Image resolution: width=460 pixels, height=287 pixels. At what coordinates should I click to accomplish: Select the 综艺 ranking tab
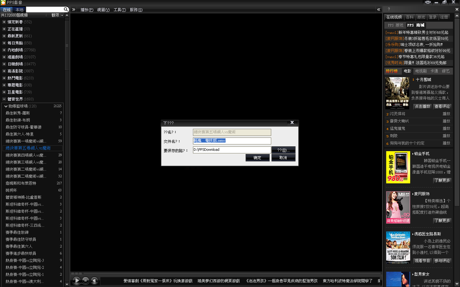446,71
